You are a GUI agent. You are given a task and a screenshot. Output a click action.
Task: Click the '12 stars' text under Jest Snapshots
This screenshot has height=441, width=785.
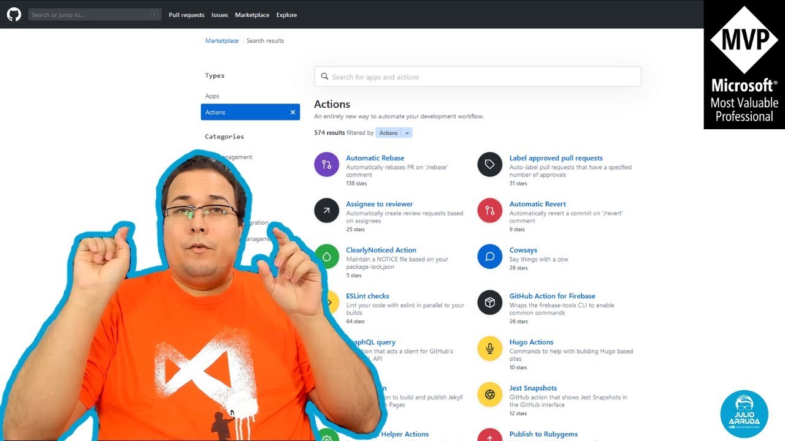tap(518, 413)
